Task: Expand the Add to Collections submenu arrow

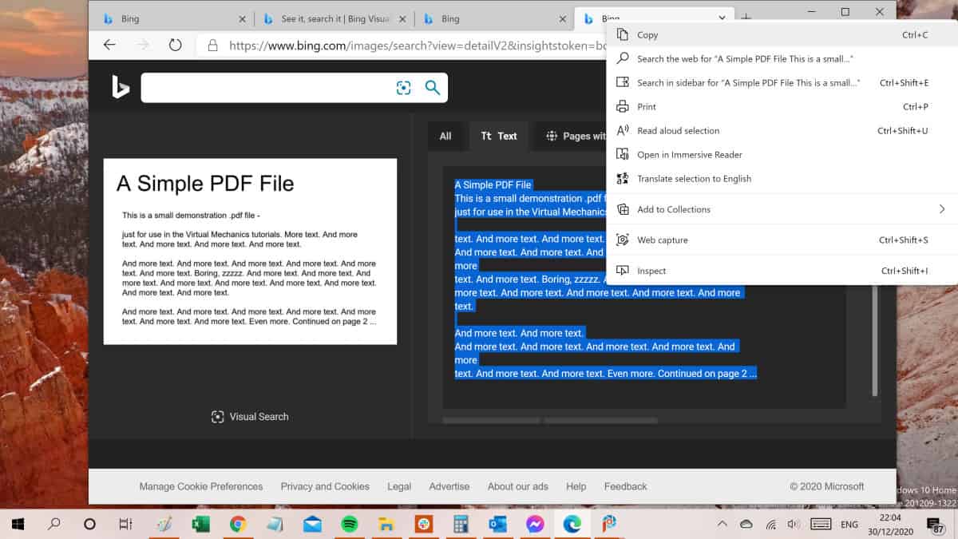Action: (x=942, y=209)
